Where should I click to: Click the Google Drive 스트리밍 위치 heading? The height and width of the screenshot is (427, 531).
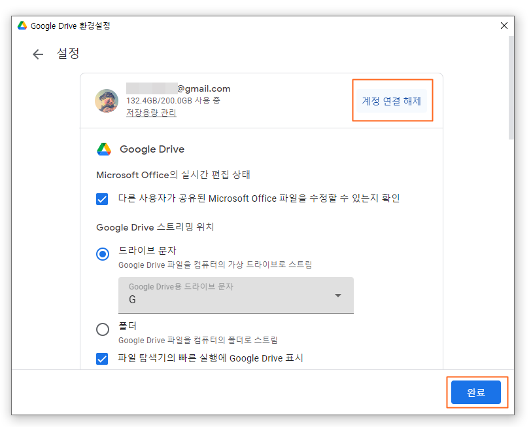tap(155, 227)
